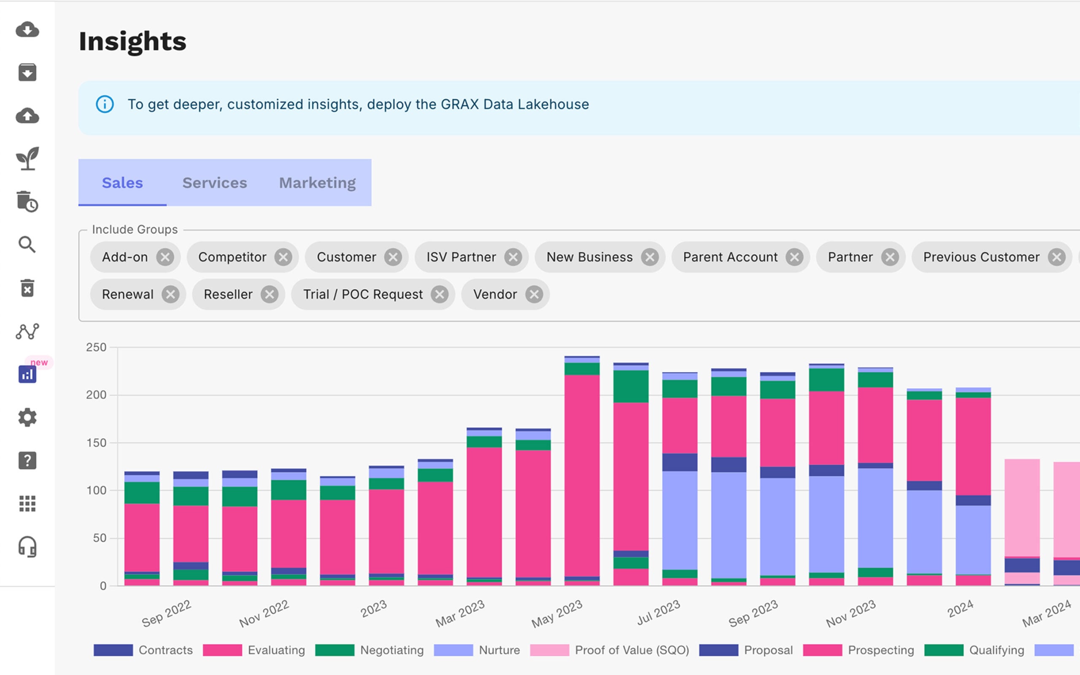Click the Prospecting legend color swatch
The height and width of the screenshot is (675, 1080).
click(x=823, y=650)
